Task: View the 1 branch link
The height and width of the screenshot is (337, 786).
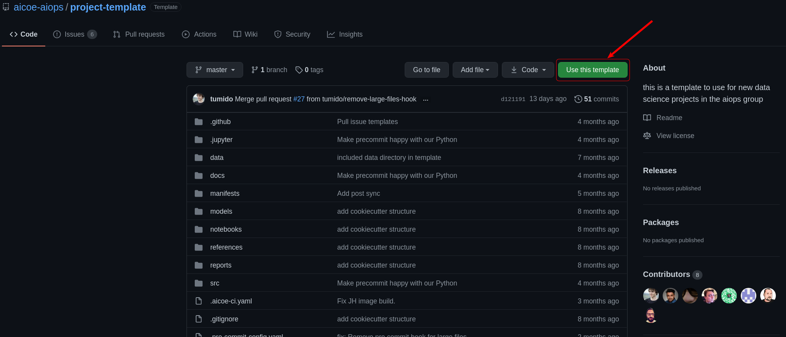Action: tap(269, 70)
